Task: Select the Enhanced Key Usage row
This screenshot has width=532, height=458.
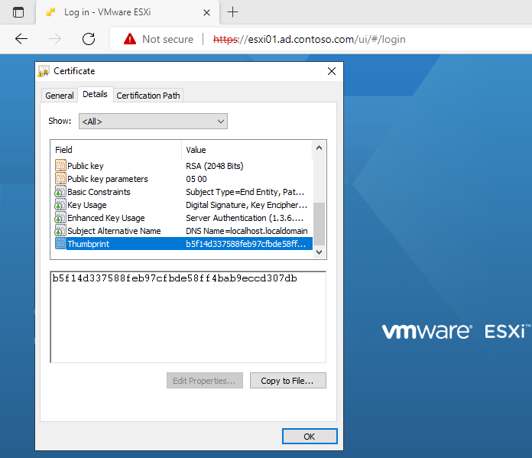Action: pyautogui.click(x=183, y=218)
